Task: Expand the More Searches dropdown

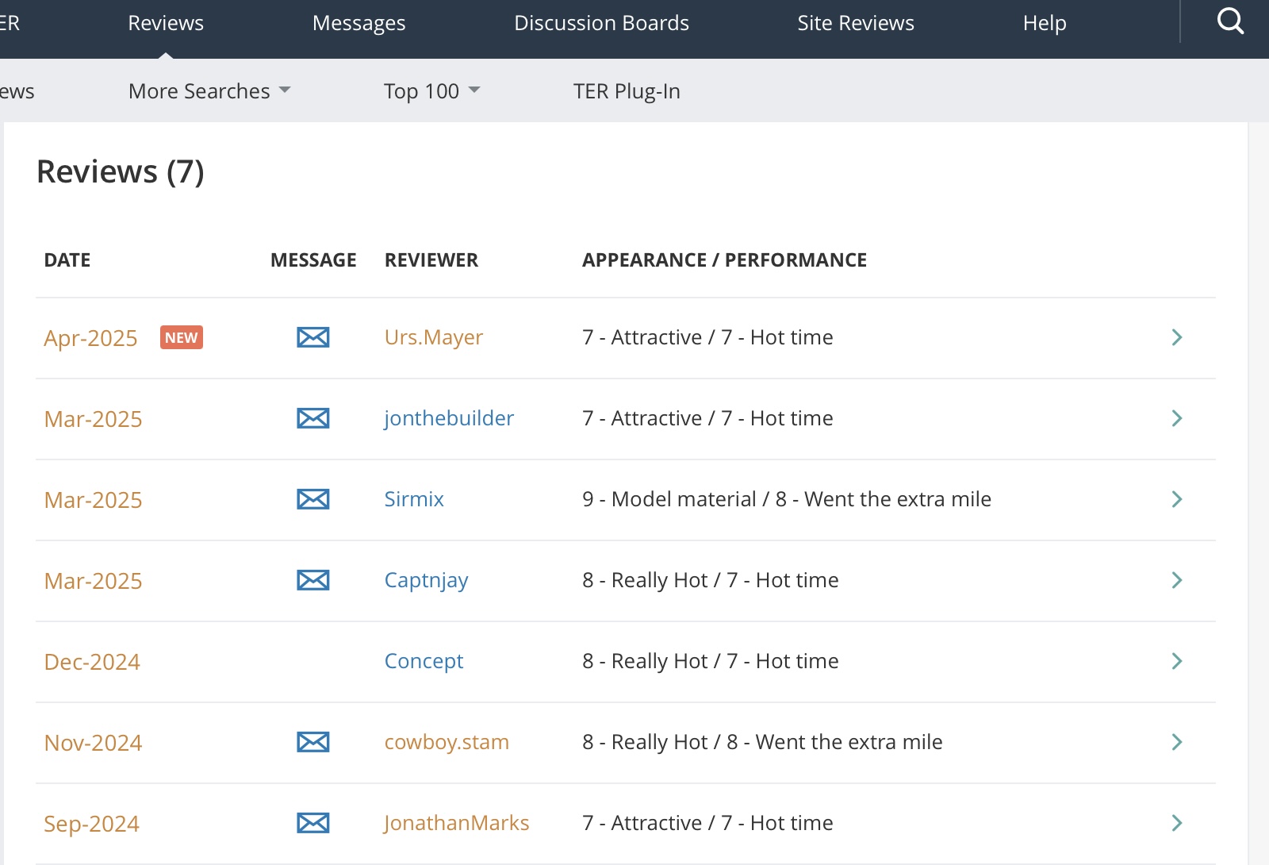Action: [x=209, y=91]
